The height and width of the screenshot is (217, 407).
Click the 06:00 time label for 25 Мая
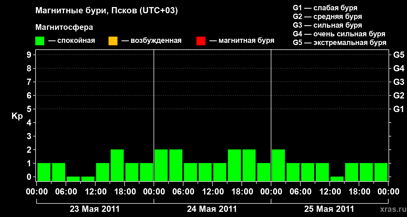[300, 192]
